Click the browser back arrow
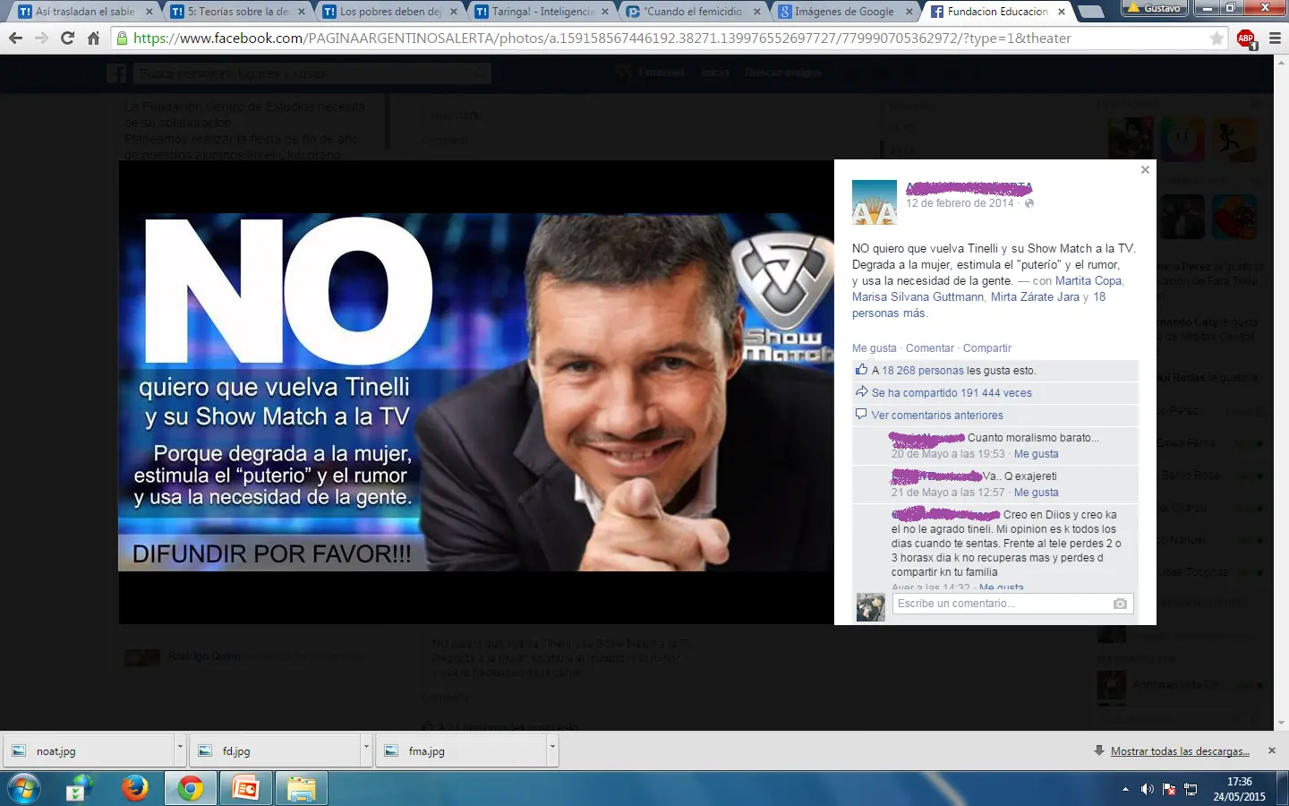The height and width of the screenshot is (806, 1289). pos(16,39)
